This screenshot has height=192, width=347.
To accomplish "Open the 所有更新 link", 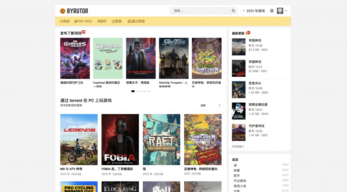I will tap(238, 146).
